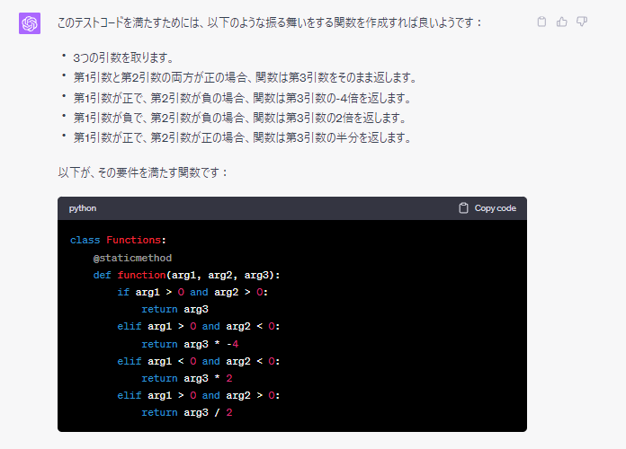
Task: Copy the response with the clipboard icon
Action: pos(541,22)
